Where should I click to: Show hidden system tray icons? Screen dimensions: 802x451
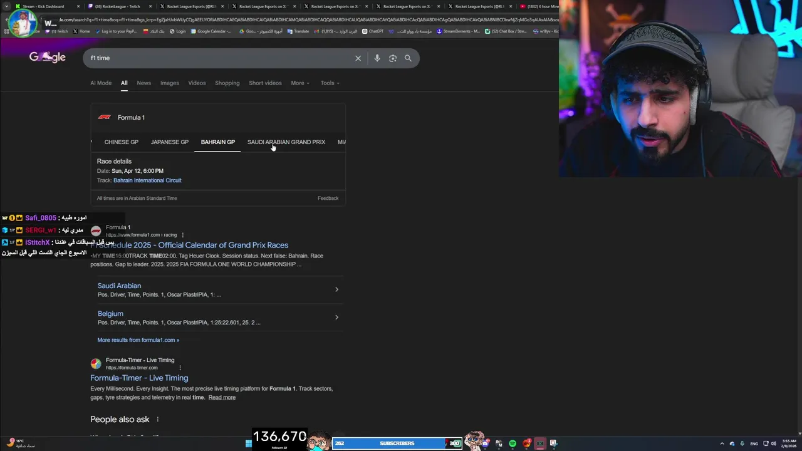(x=722, y=443)
